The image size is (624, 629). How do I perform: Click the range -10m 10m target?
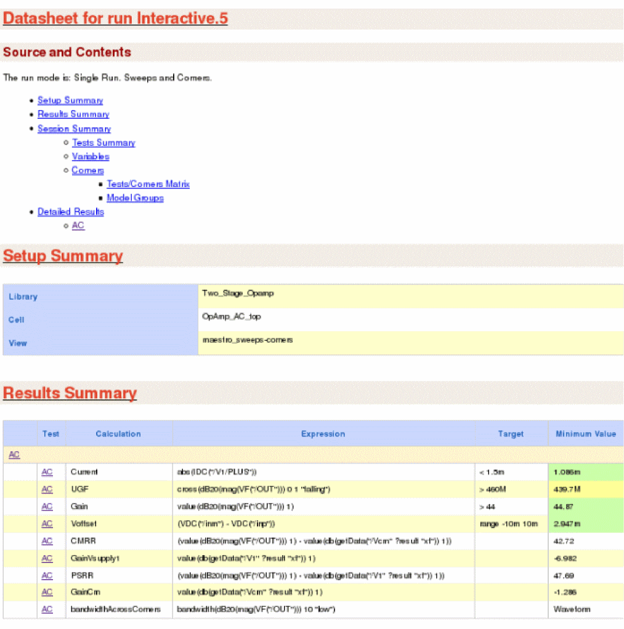pos(509,524)
